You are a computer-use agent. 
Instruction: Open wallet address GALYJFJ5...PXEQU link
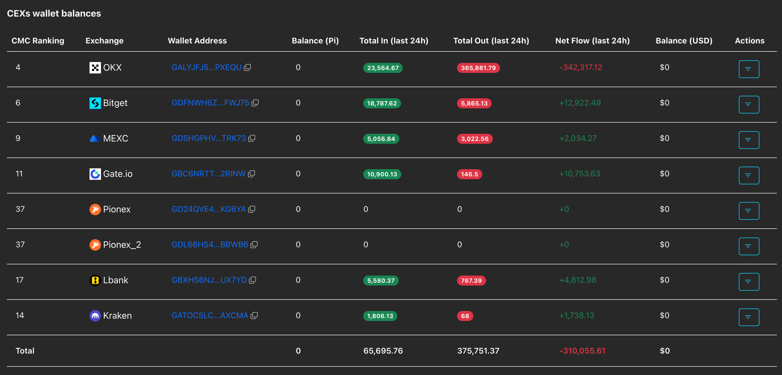207,67
